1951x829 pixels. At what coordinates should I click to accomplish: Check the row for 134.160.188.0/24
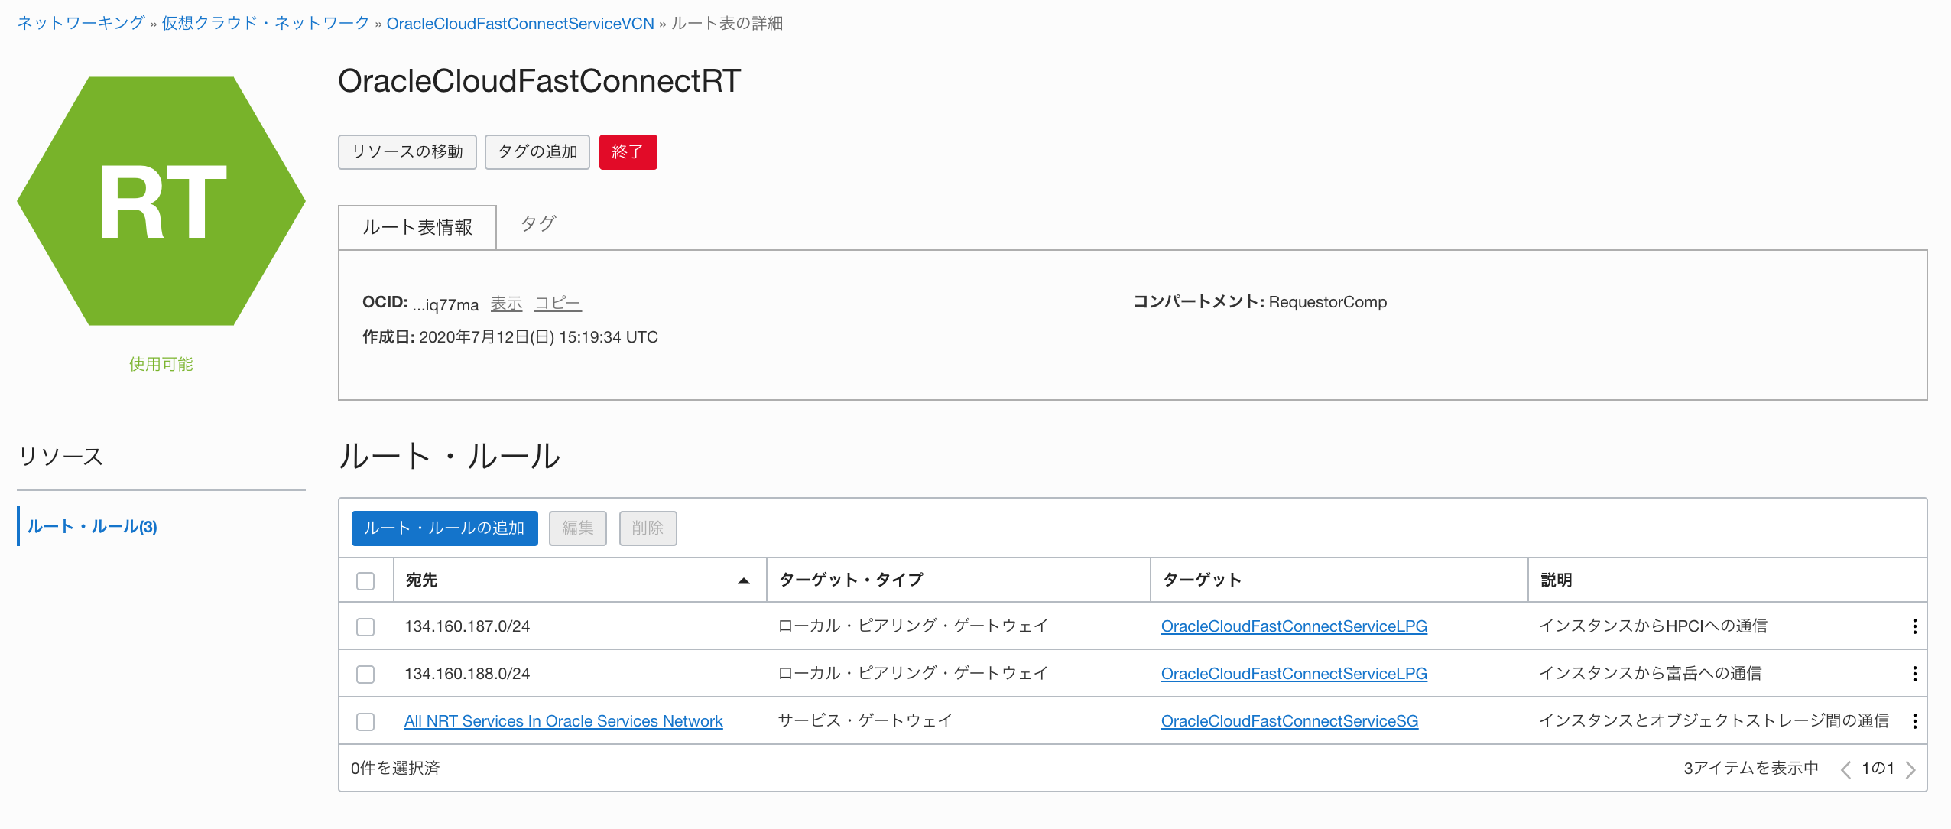click(365, 675)
